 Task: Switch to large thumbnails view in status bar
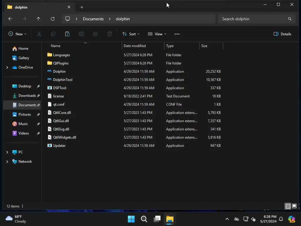pos(294,206)
